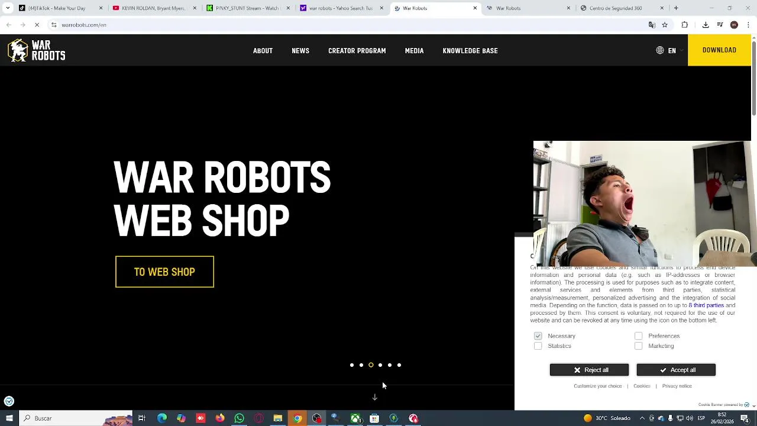This screenshot has width=757, height=426.
Task: Stop loading the page
Action: coord(37,25)
